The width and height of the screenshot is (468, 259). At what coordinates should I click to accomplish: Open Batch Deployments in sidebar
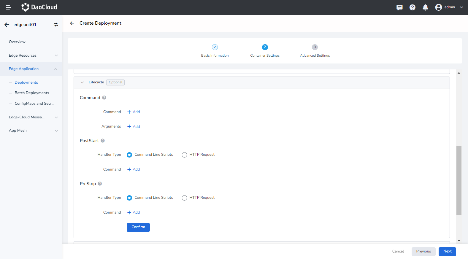click(x=32, y=93)
